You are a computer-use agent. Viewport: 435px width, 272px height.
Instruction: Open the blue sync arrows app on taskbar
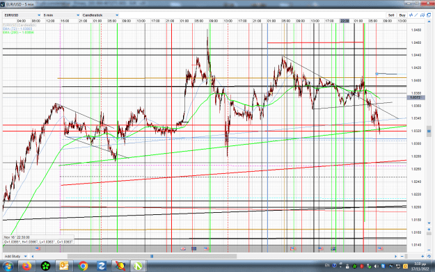pyautogui.click(x=101, y=266)
